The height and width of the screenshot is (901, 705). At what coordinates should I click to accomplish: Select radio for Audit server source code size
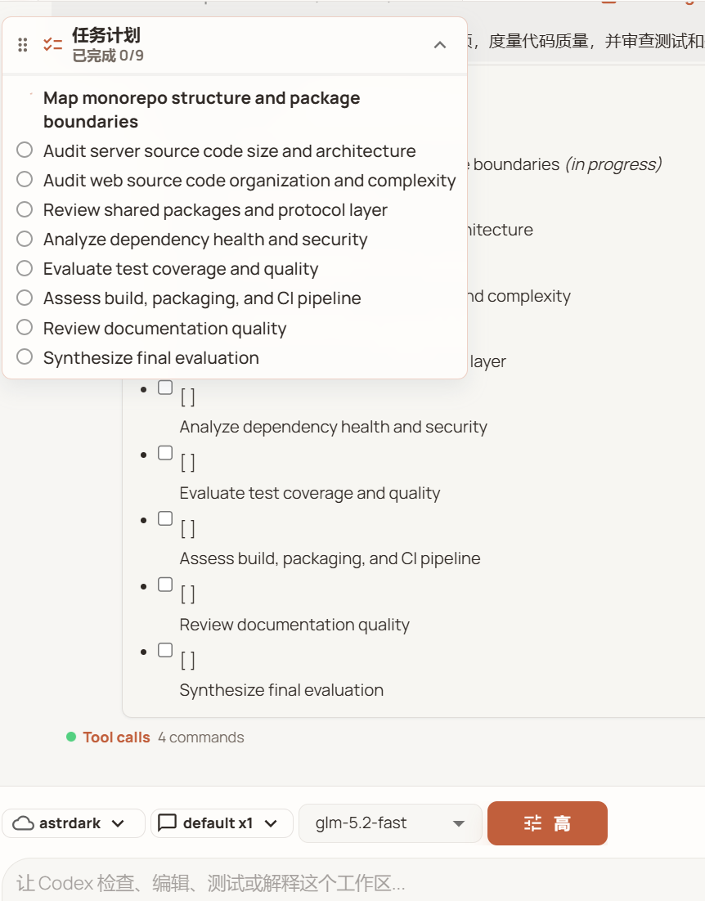click(25, 150)
